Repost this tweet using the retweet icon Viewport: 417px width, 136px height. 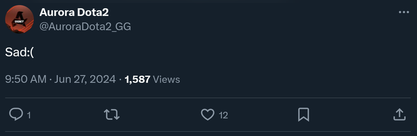(x=111, y=115)
